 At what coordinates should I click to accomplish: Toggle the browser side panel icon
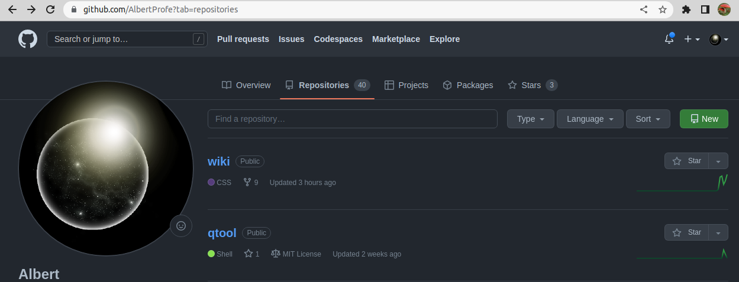pos(705,9)
